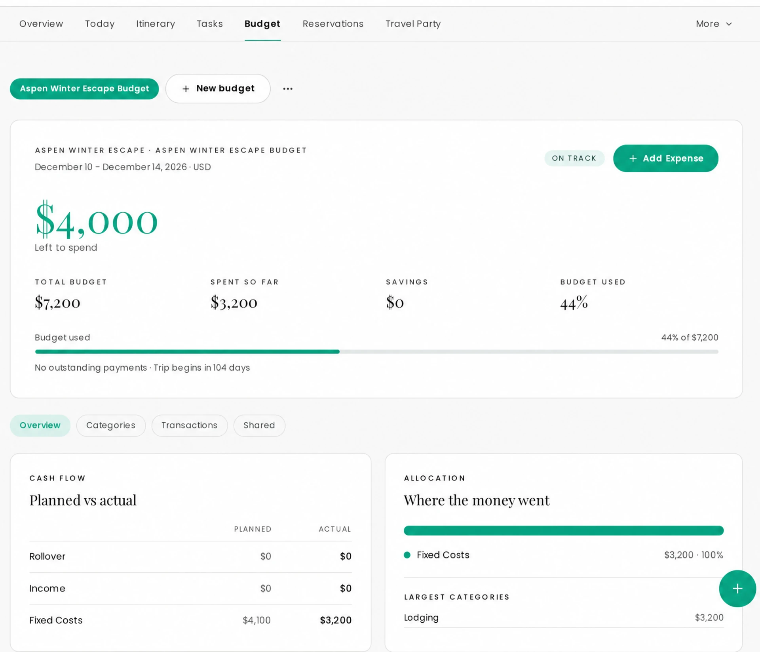Click the Rollover row in cash flow
Viewport: 760px width, 652px height.
(x=190, y=557)
